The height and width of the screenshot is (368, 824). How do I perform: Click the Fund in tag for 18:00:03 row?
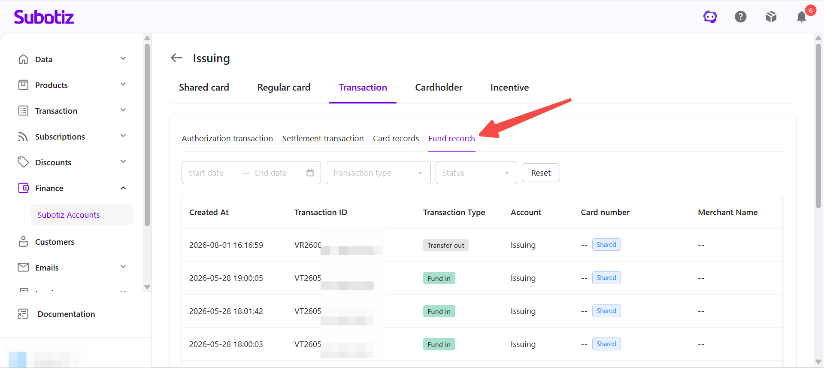click(439, 344)
